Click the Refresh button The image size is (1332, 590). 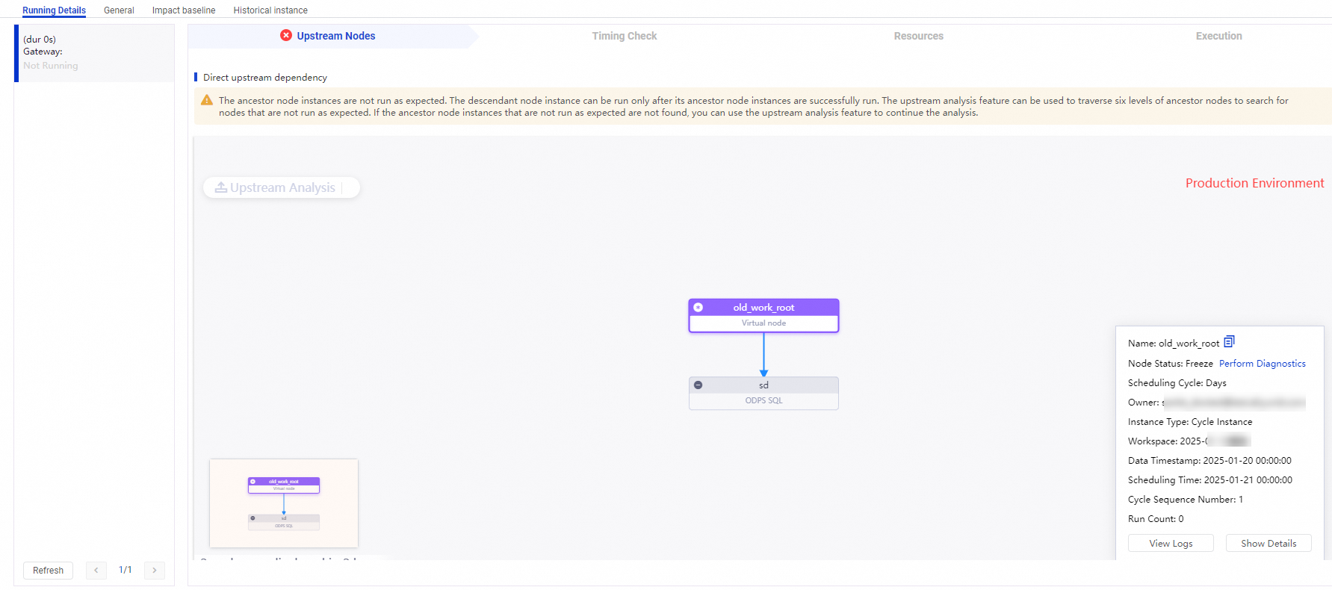point(48,571)
